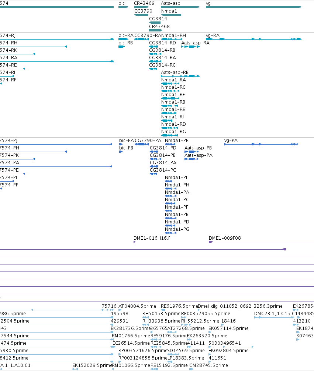Click EST label RE61976.5prime

click(179, 306)
